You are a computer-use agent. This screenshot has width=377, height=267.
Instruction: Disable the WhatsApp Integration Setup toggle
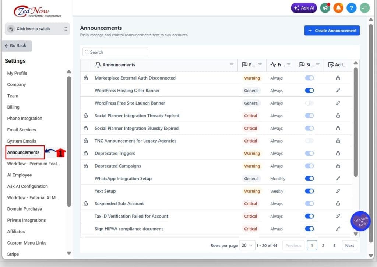click(x=309, y=178)
